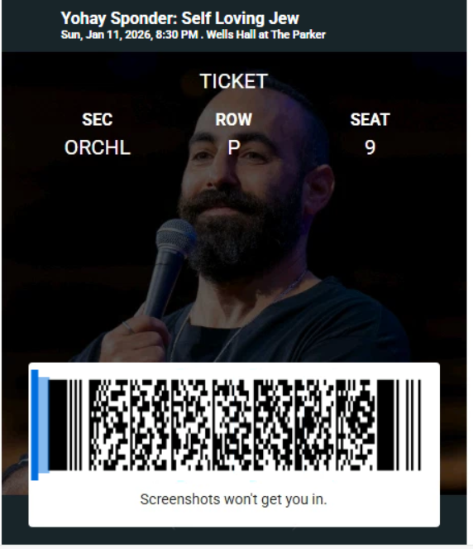Select the row value P
473x549 pixels.
[x=234, y=147]
